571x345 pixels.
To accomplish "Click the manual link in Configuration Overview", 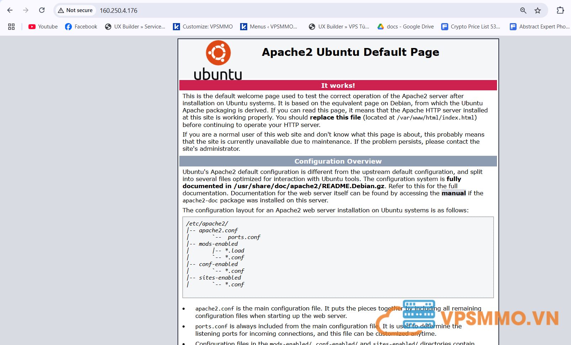I will tap(453, 193).
